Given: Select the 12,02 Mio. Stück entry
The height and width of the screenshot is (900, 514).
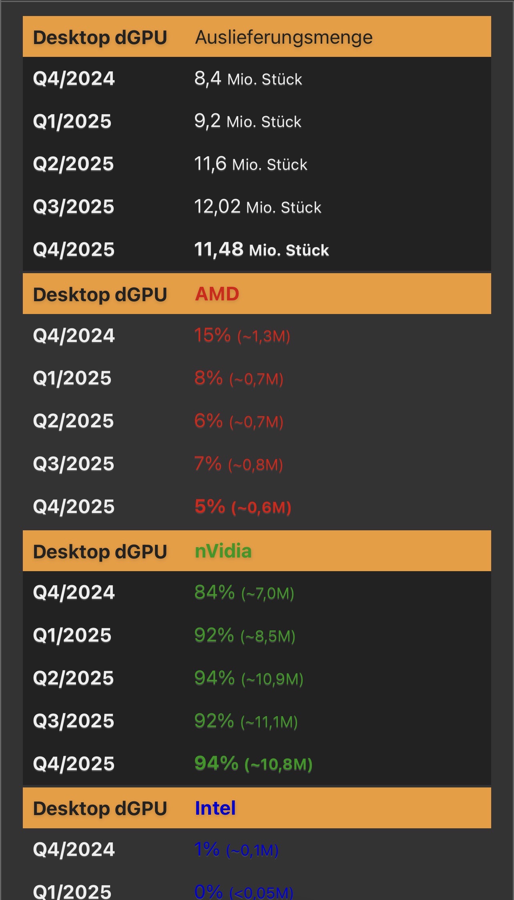Looking at the screenshot, I should point(258,207).
